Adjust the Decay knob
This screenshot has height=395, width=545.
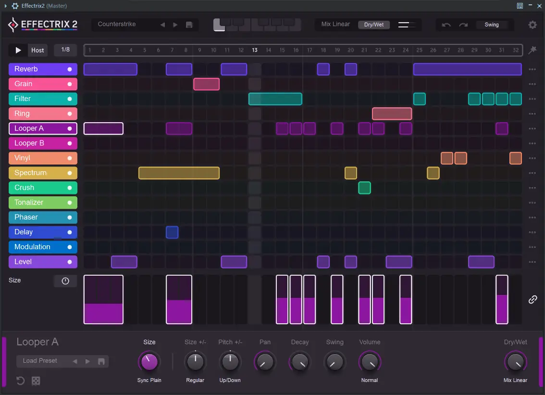(299, 362)
